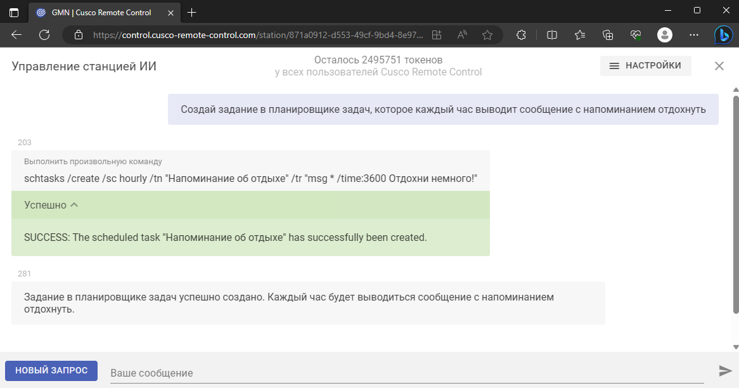Open the apps available icon in address bar
This screenshot has width=739, height=388.
click(437, 35)
